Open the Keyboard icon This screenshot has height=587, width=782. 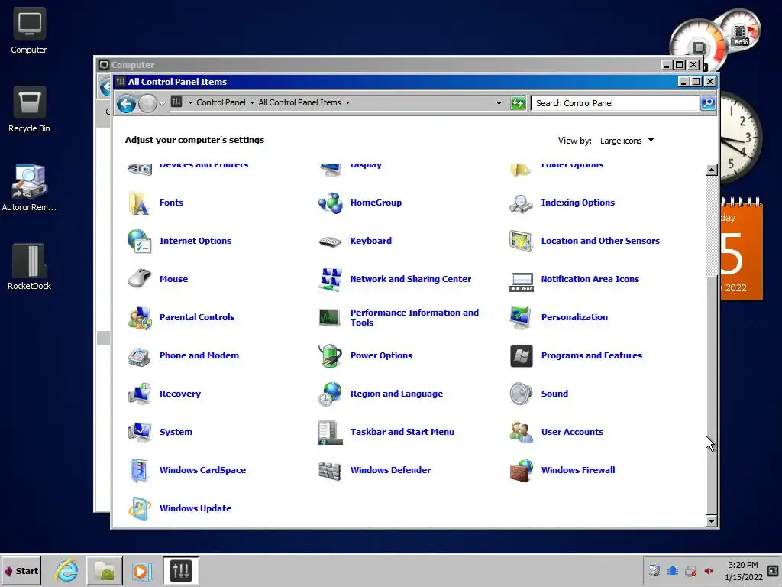330,241
